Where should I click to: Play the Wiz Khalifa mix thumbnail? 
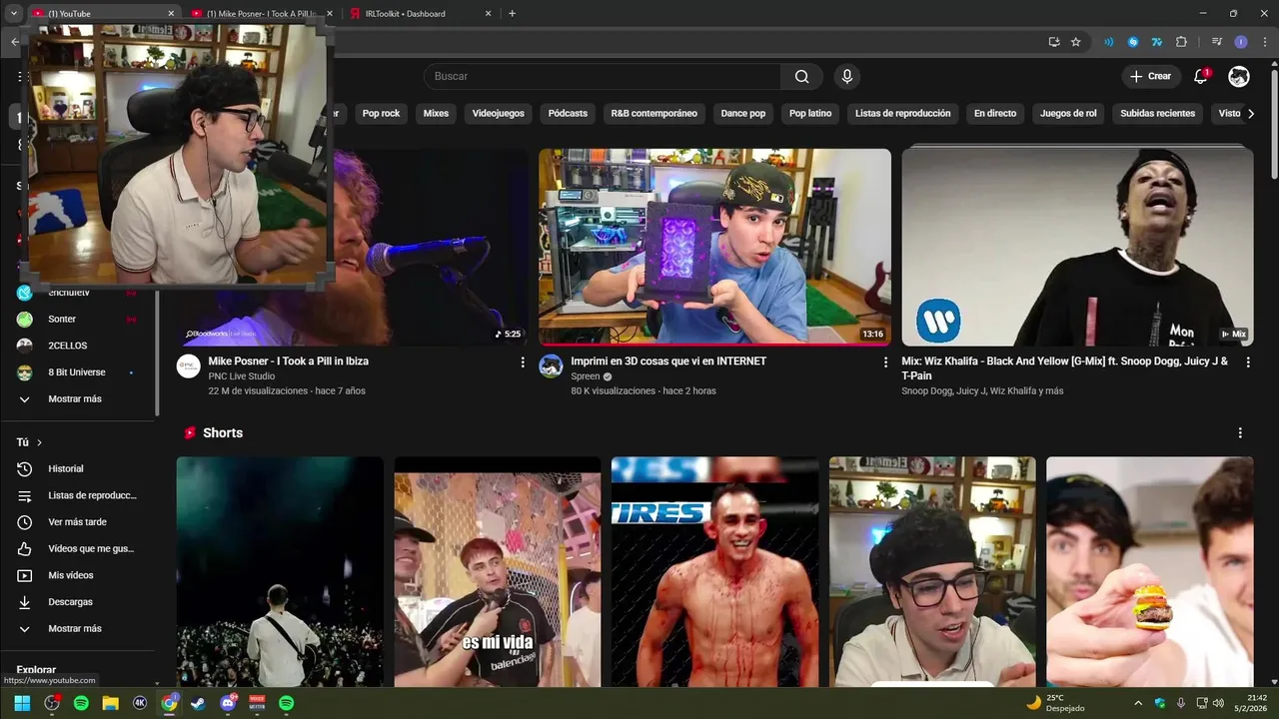pyautogui.click(x=1077, y=247)
